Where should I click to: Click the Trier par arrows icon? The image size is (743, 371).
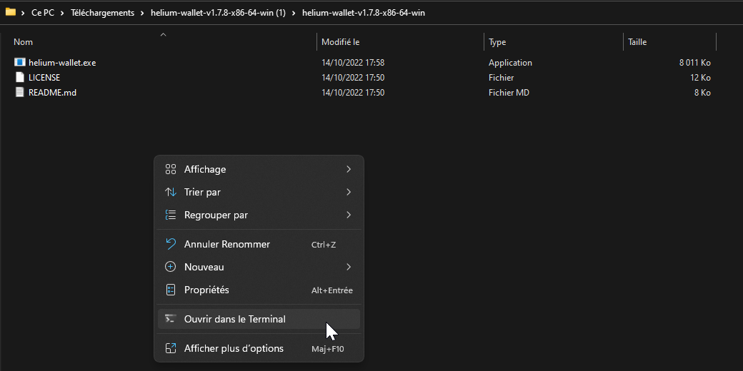(x=170, y=193)
